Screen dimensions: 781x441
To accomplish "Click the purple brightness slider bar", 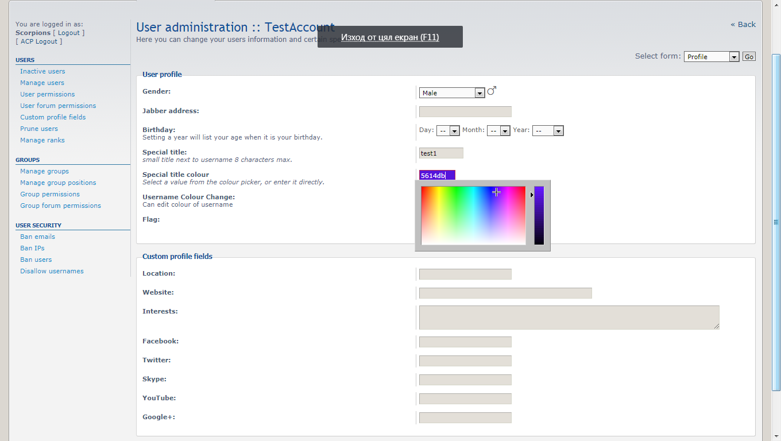I will [539, 215].
